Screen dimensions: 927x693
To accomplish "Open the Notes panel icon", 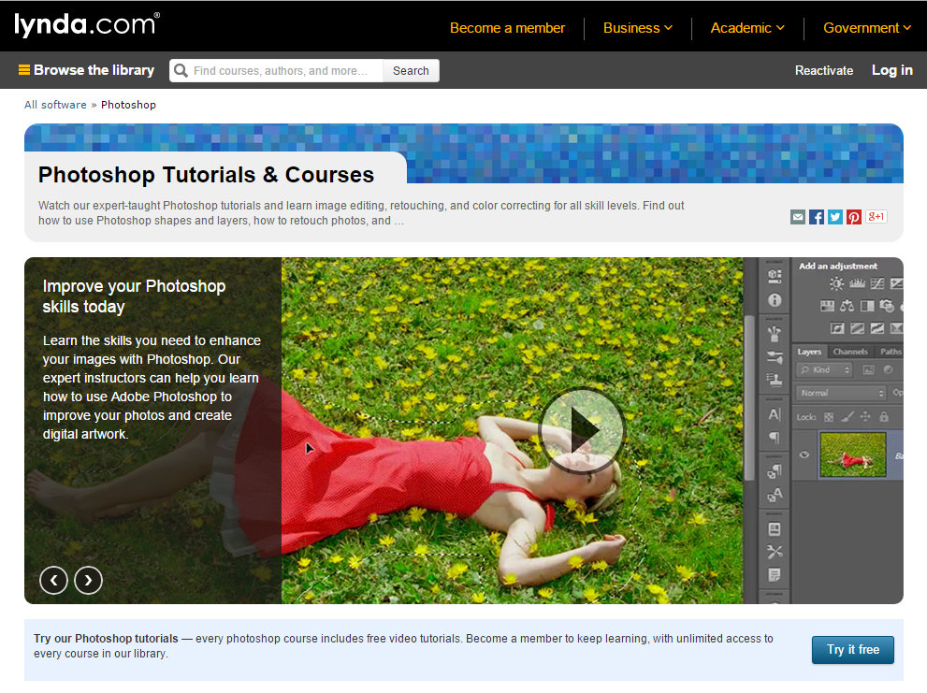I will [x=775, y=575].
